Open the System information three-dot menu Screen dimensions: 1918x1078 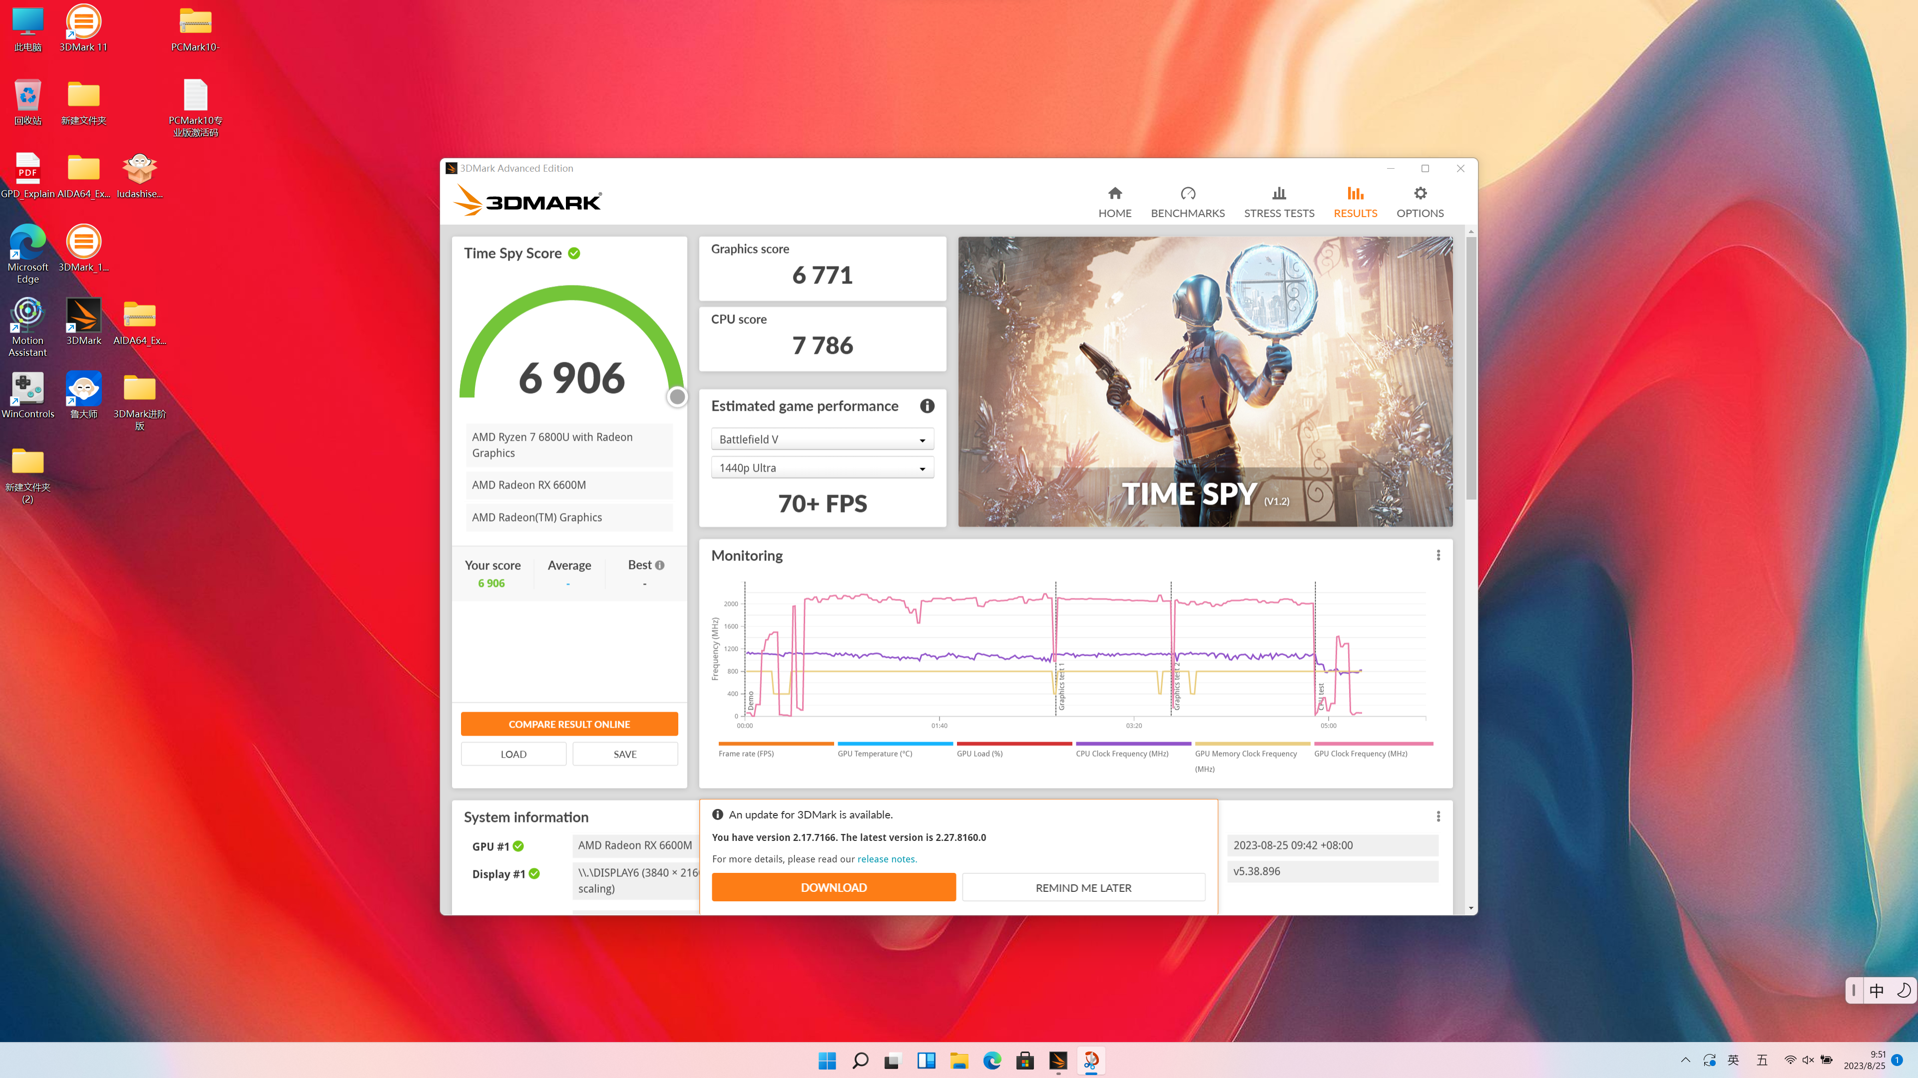1438,816
